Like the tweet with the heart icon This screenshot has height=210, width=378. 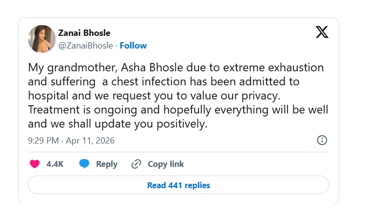35,164
